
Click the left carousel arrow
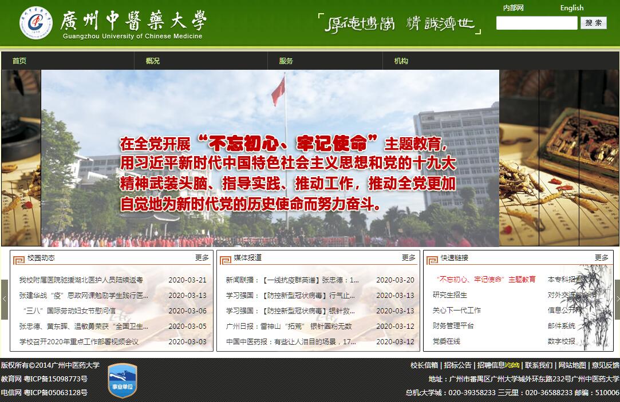pyautogui.click(x=4, y=299)
